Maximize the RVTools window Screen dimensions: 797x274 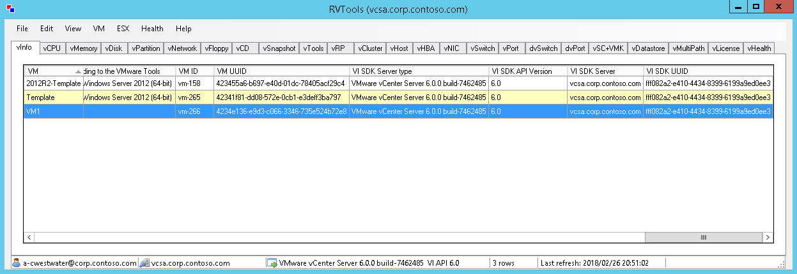(x=755, y=6)
